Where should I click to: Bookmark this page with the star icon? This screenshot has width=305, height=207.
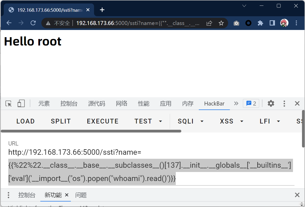coord(221,23)
